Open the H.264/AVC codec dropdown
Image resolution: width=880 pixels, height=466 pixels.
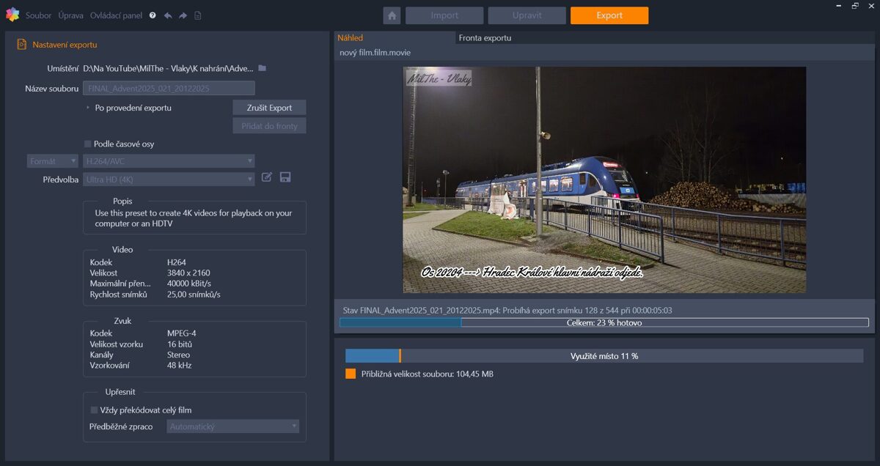tap(169, 160)
